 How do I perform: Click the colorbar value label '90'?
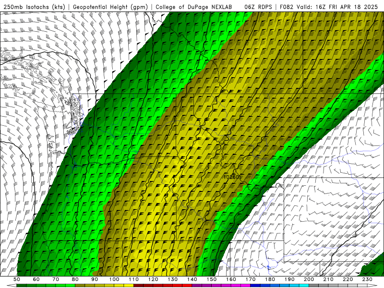[x=95, y=279]
